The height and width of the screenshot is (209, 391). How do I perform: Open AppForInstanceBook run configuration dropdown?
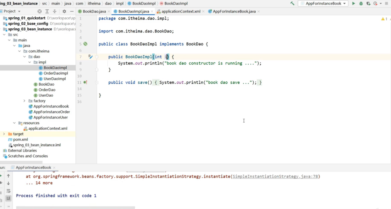323,3
